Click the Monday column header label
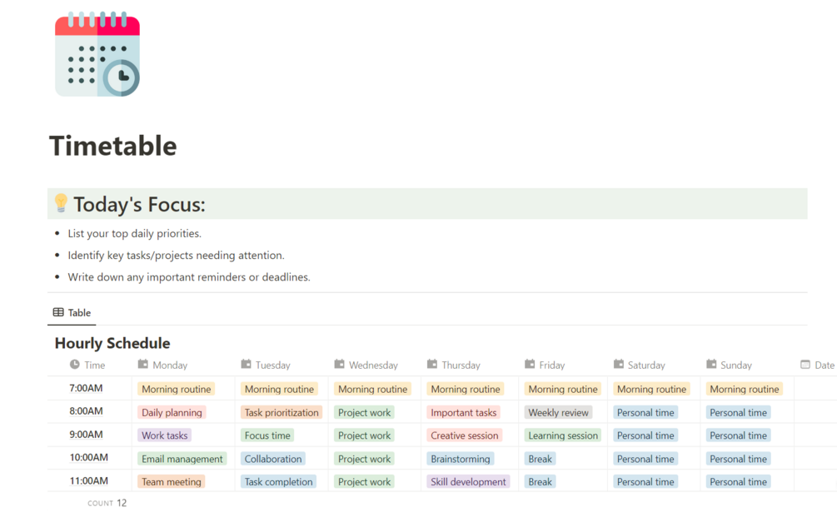The height and width of the screenshot is (512, 837). tap(170, 365)
